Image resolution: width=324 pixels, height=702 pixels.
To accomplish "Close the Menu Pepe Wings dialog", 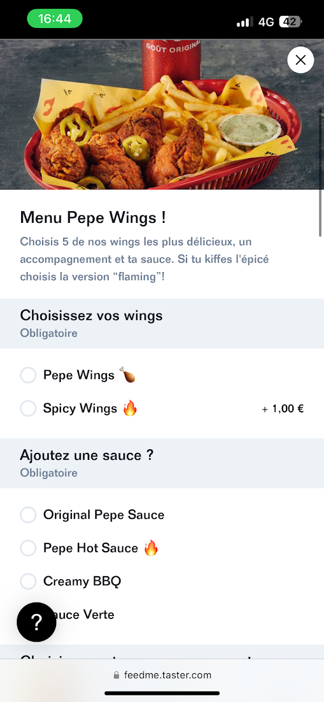I will coord(301,60).
